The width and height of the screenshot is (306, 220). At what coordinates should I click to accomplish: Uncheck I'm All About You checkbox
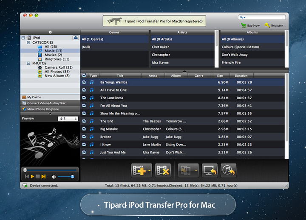point(84,106)
